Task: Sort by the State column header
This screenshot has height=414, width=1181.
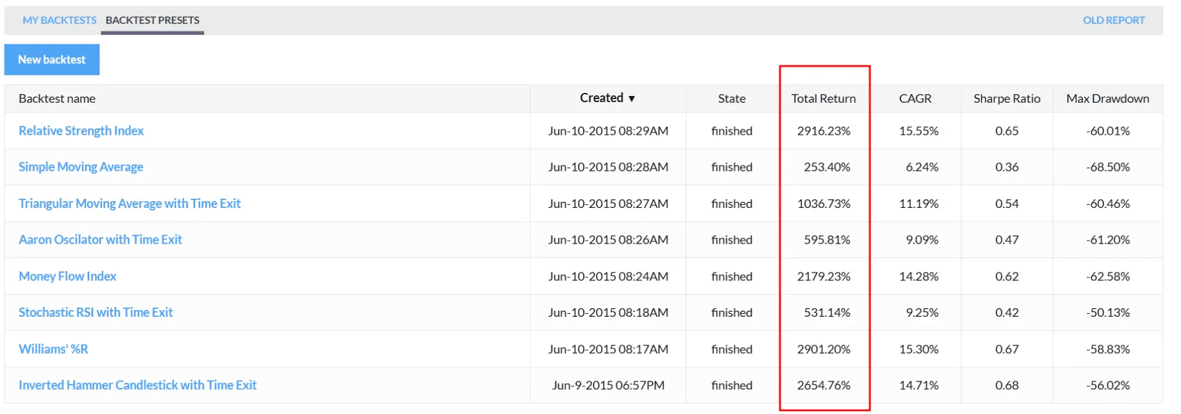Action: pos(732,98)
